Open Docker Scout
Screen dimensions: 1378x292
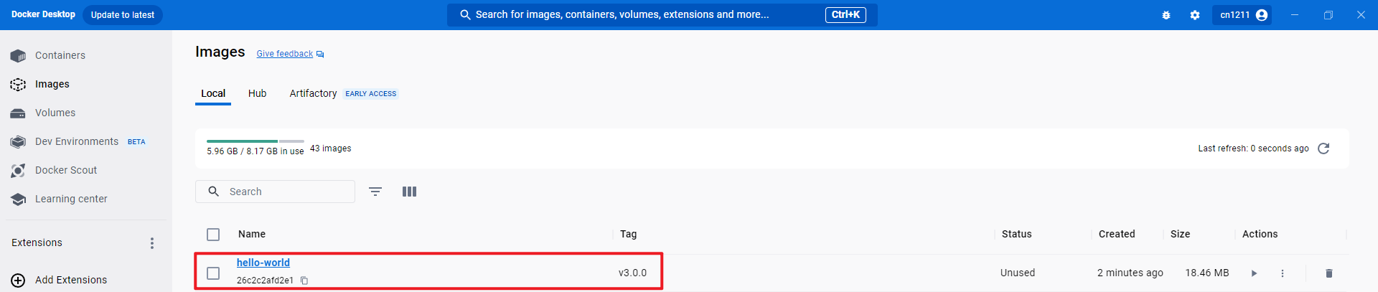point(65,170)
